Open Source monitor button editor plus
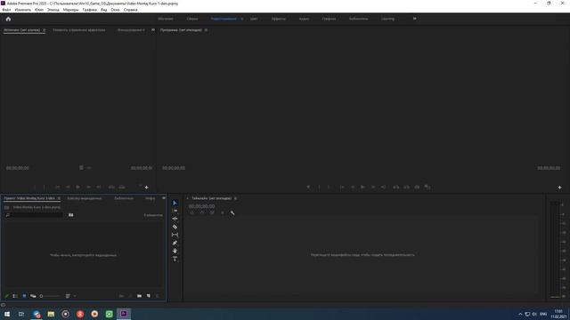 (146, 188)
